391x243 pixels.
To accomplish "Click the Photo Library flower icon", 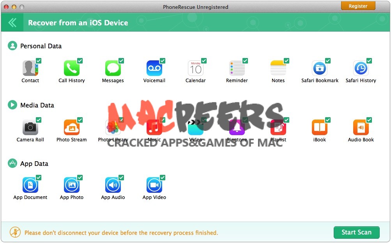I will (x=113, y=127).
